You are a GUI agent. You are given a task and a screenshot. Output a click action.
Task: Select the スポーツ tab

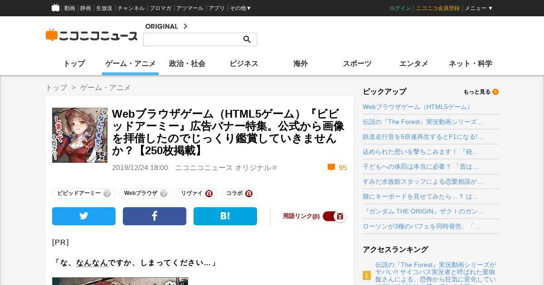pyautogui.click(x=357, y=64)
